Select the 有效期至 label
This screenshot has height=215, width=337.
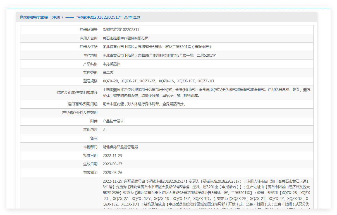click(x=90, y=173)
